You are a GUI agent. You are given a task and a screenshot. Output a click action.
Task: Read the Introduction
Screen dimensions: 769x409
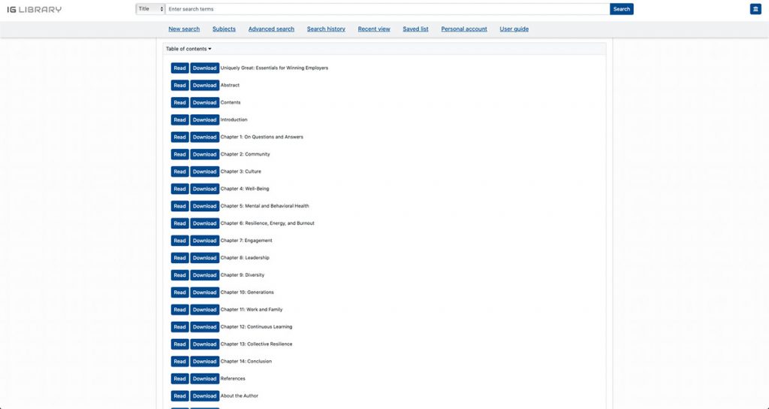coord(180,120)
